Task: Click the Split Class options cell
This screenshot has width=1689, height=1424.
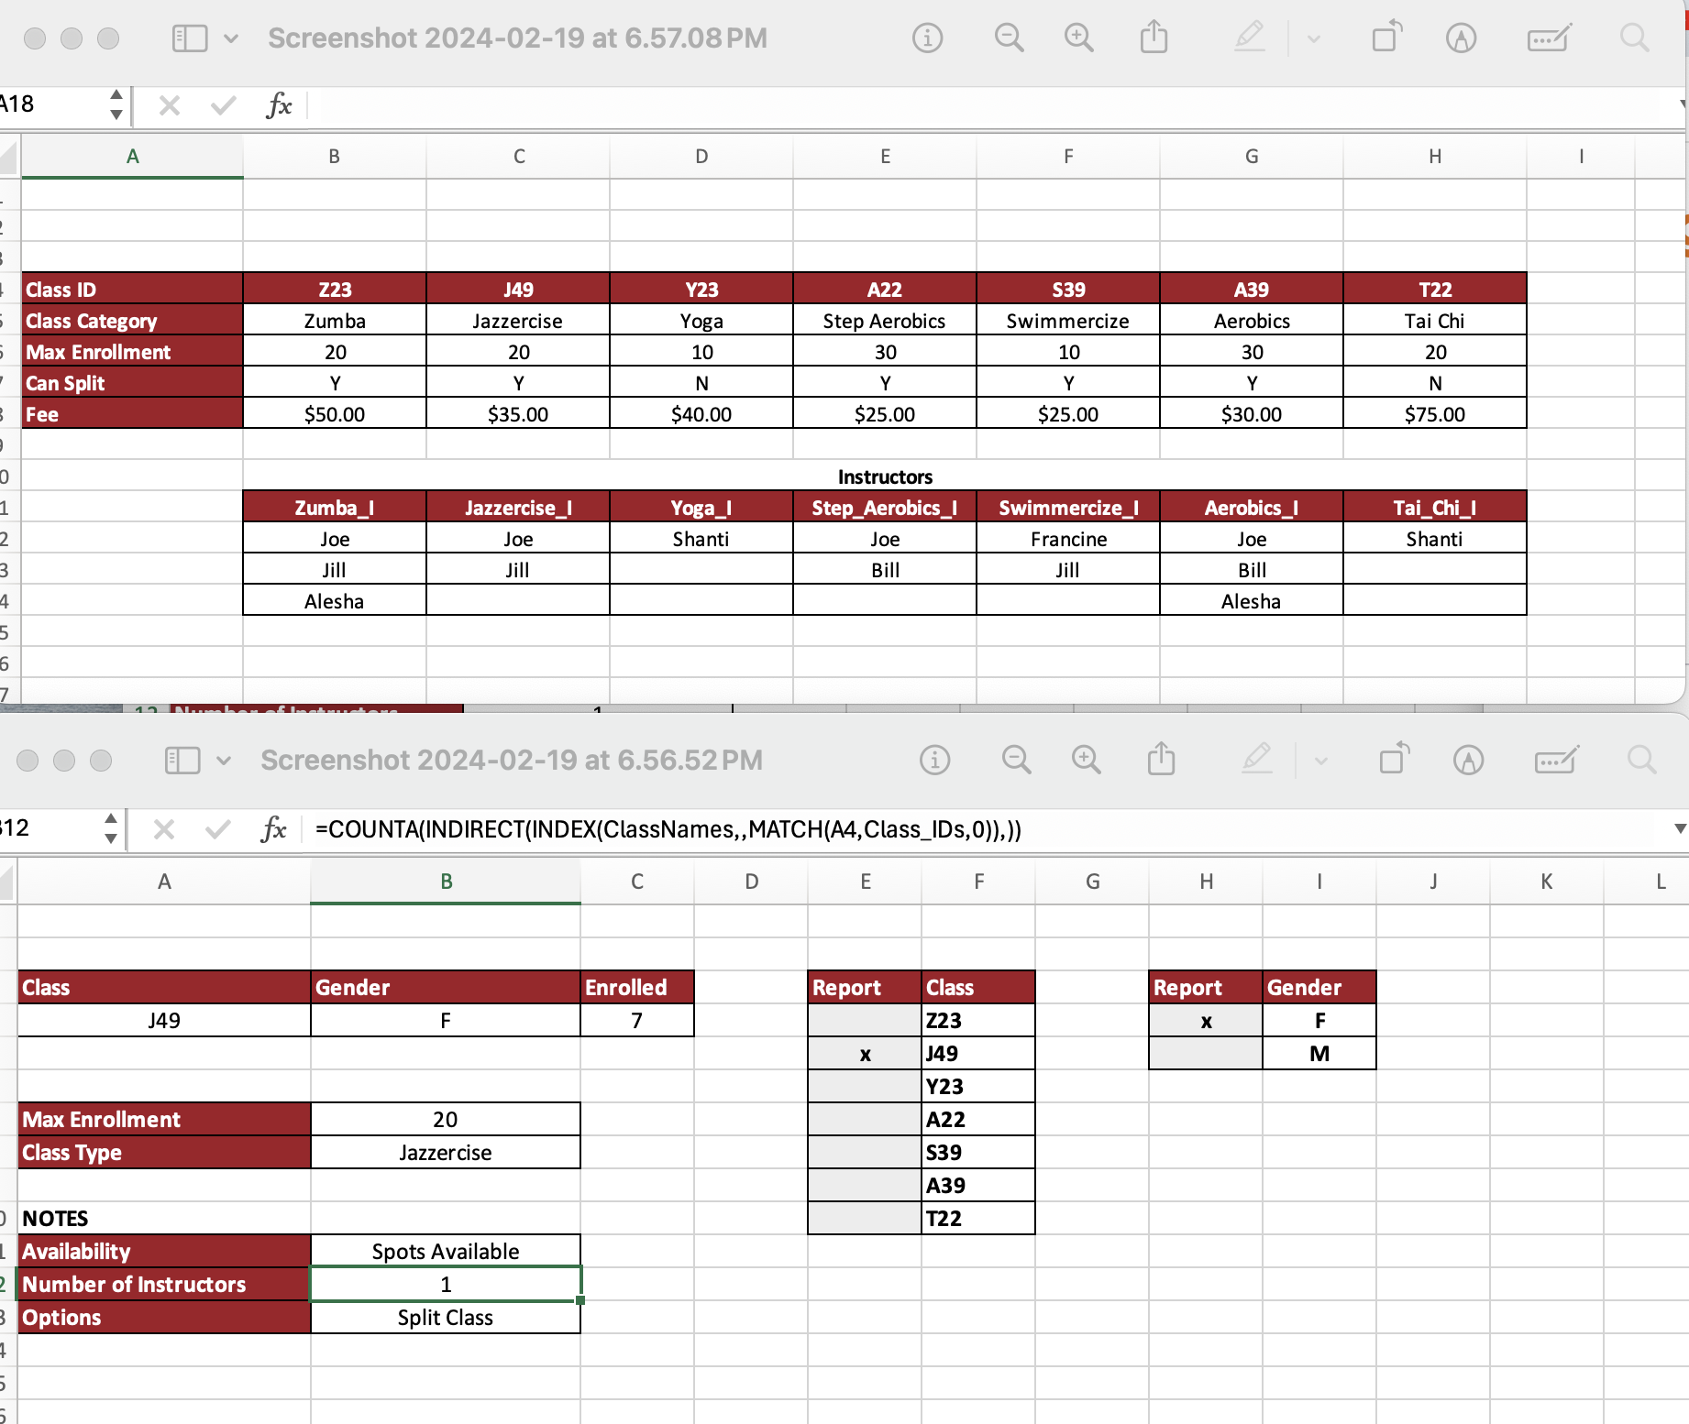Action: click(446, 1318)
